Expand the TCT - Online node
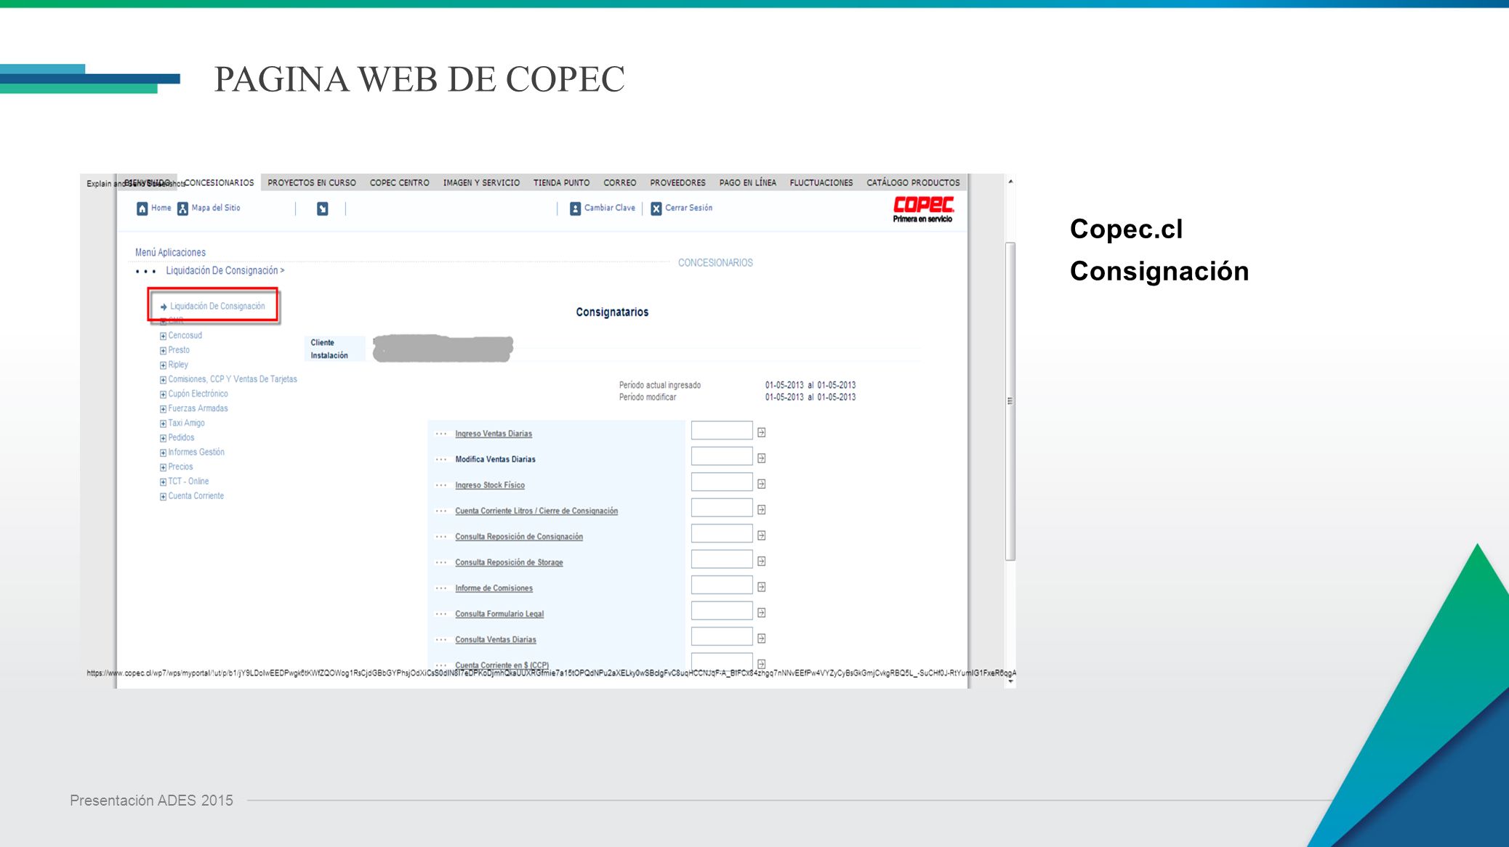 163,482
